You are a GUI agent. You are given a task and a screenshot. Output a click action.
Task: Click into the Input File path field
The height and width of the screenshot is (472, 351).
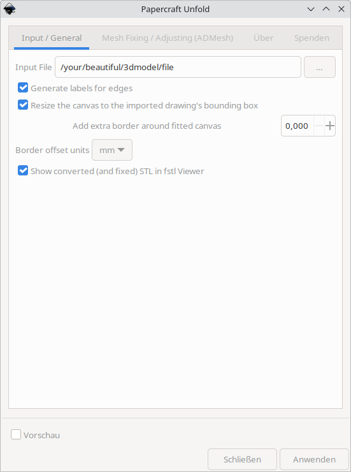[x=178, y=67]
